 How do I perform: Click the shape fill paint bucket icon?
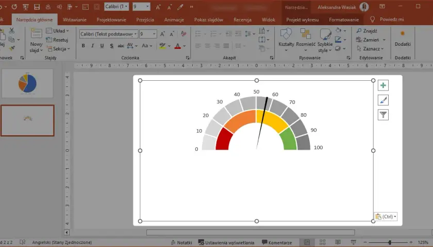pos(339,30)
